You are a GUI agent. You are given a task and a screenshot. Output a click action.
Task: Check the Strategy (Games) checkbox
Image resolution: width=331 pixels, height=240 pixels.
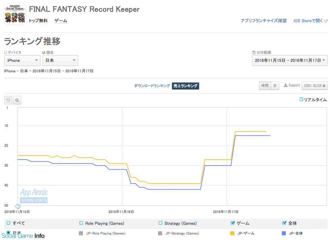(160, 223)
